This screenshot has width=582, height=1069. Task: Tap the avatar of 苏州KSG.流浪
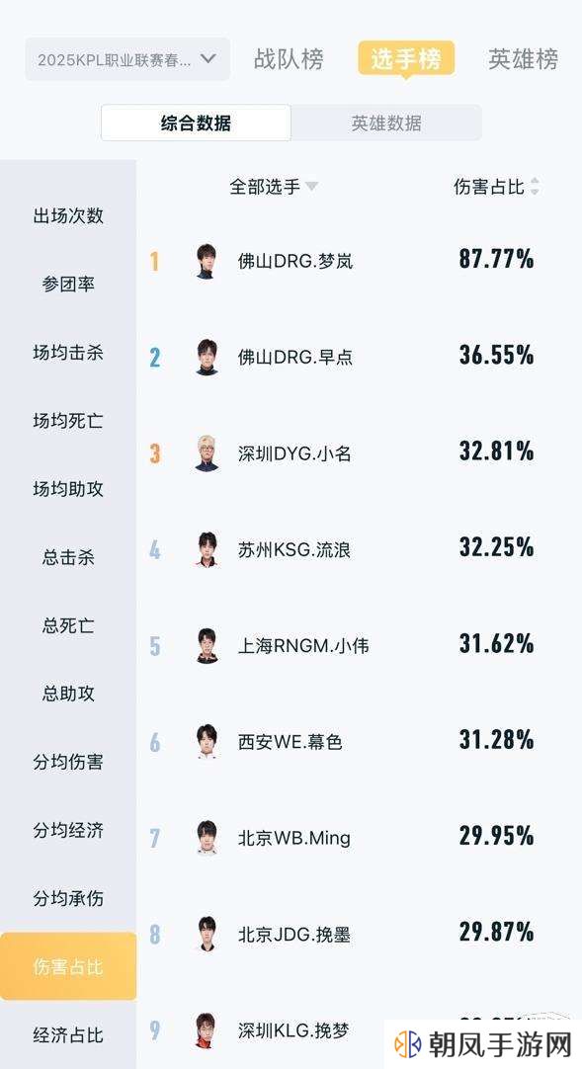(207, 549)
